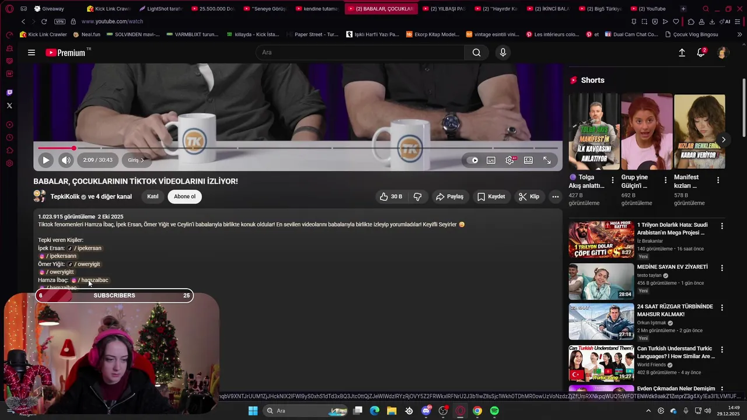Viewport: 747px width, 420px height.
Task: Open options for '24 SAAT RÜZGAR TÜRBİNİNDE' video
Action: [722, 307]
